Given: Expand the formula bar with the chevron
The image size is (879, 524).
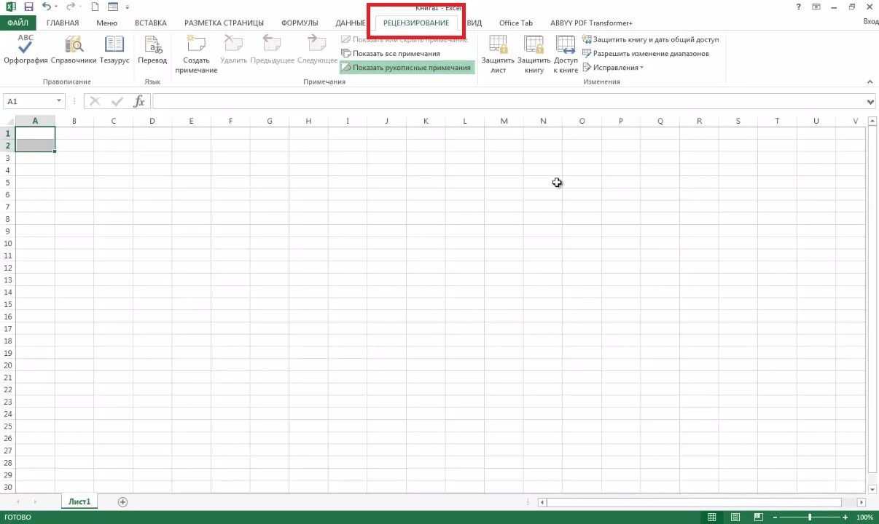Looking at the screenshot, I should 872,101.
